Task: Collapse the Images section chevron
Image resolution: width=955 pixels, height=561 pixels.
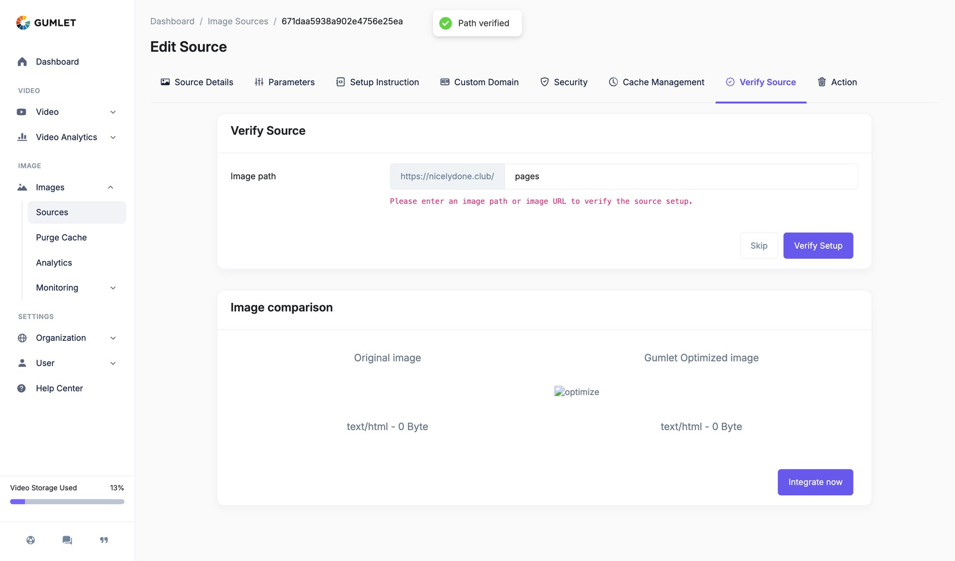Action: (x=110, y=187)
